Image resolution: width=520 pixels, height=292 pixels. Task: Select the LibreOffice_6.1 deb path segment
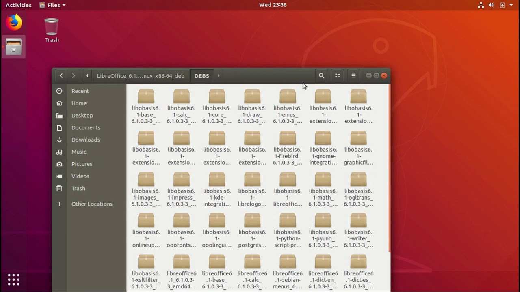[x=141, y=76]
